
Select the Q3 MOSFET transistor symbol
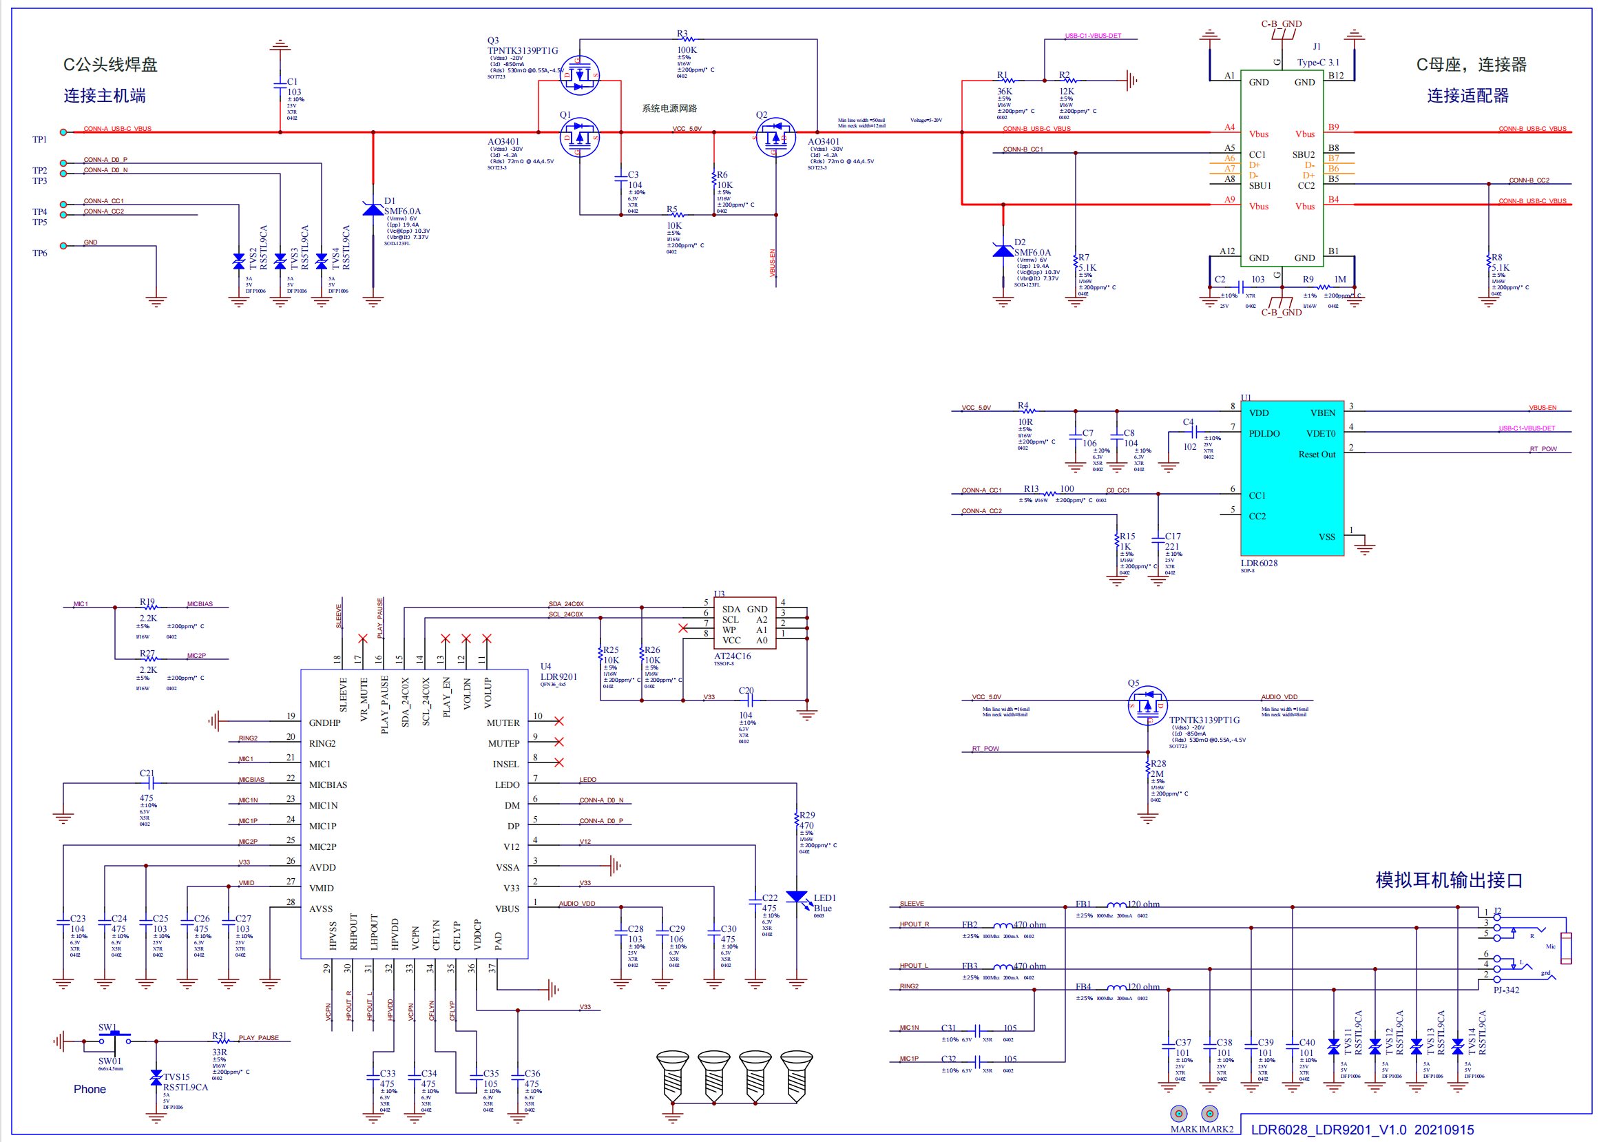tap(579, 75)
